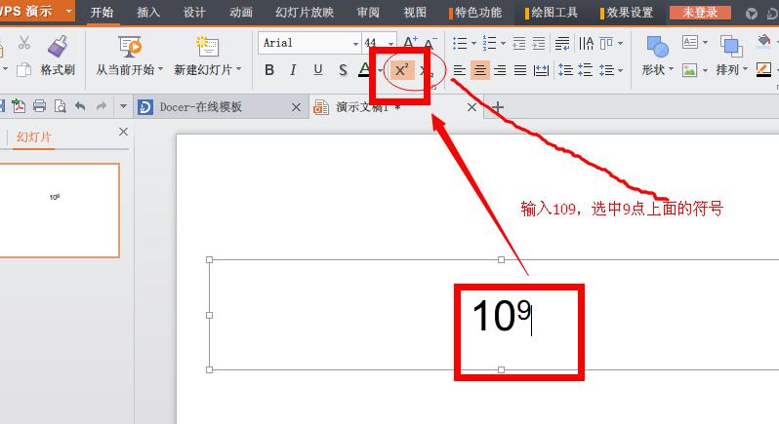
Task: Expand bulleted list options arrow
Action: 473,44
